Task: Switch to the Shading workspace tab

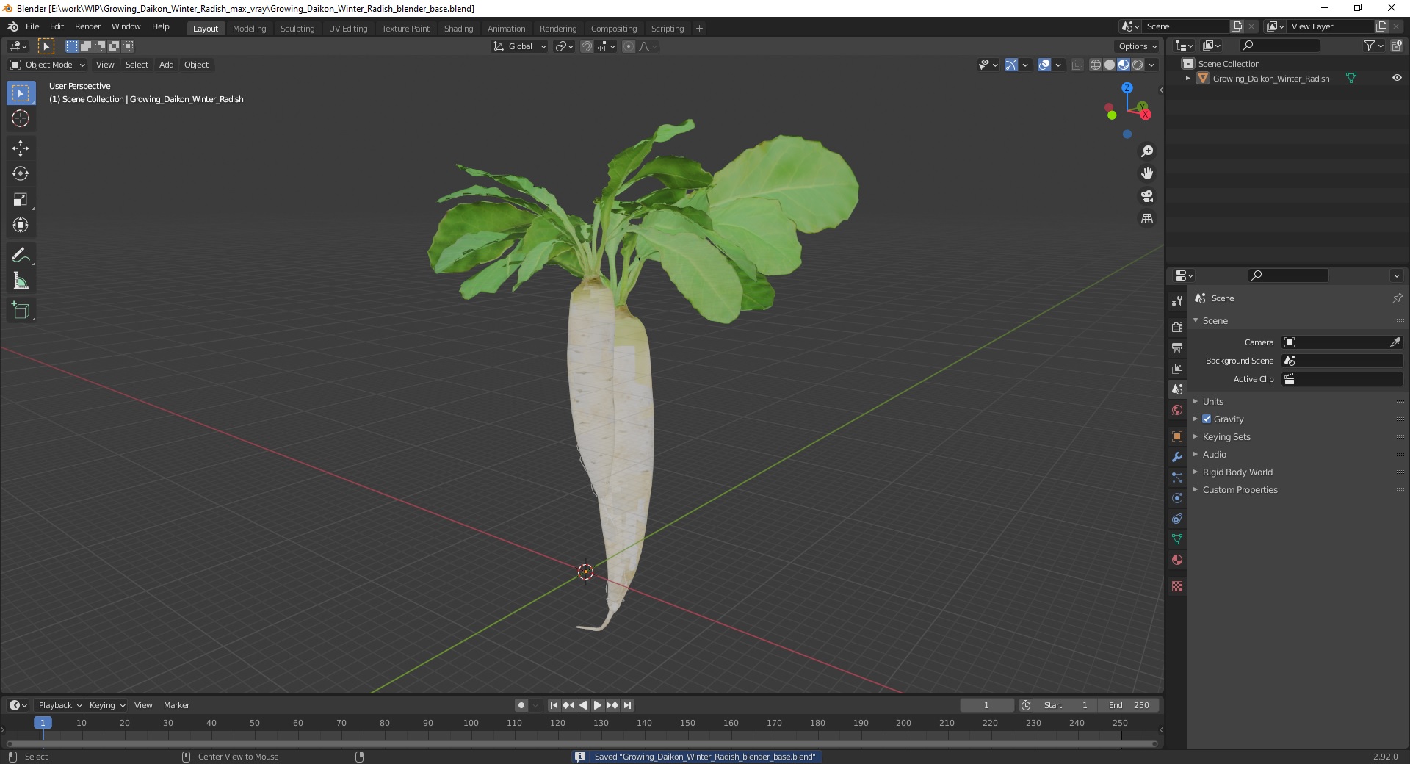Action: click(458, 29)
